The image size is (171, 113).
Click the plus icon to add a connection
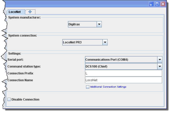[x=30, y=12]
